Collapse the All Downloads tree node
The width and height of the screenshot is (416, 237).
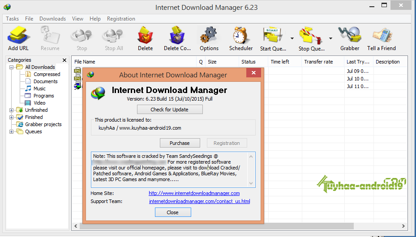pos(11,67)
